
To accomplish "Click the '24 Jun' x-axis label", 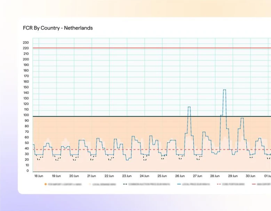I will coord(144,176).
